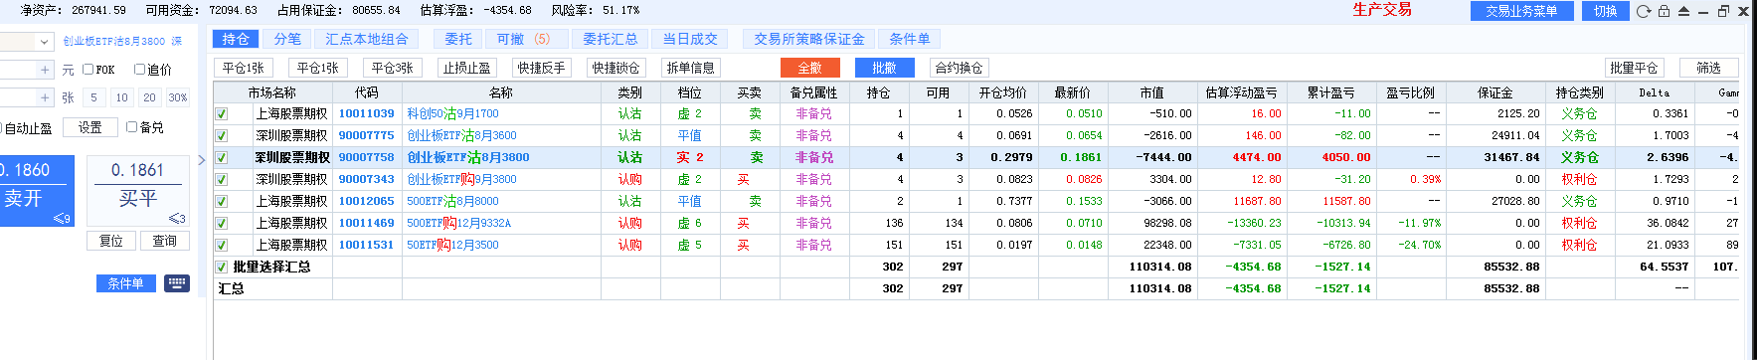Uncheck the row checkbox for 10012065
Image resolution: width=1757 pixels, height=360 pixels.
click(x=222, y=202)
